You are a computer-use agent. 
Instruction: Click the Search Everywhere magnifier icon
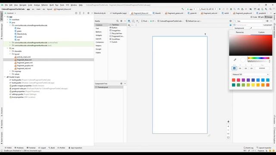[x=270, y=9]
